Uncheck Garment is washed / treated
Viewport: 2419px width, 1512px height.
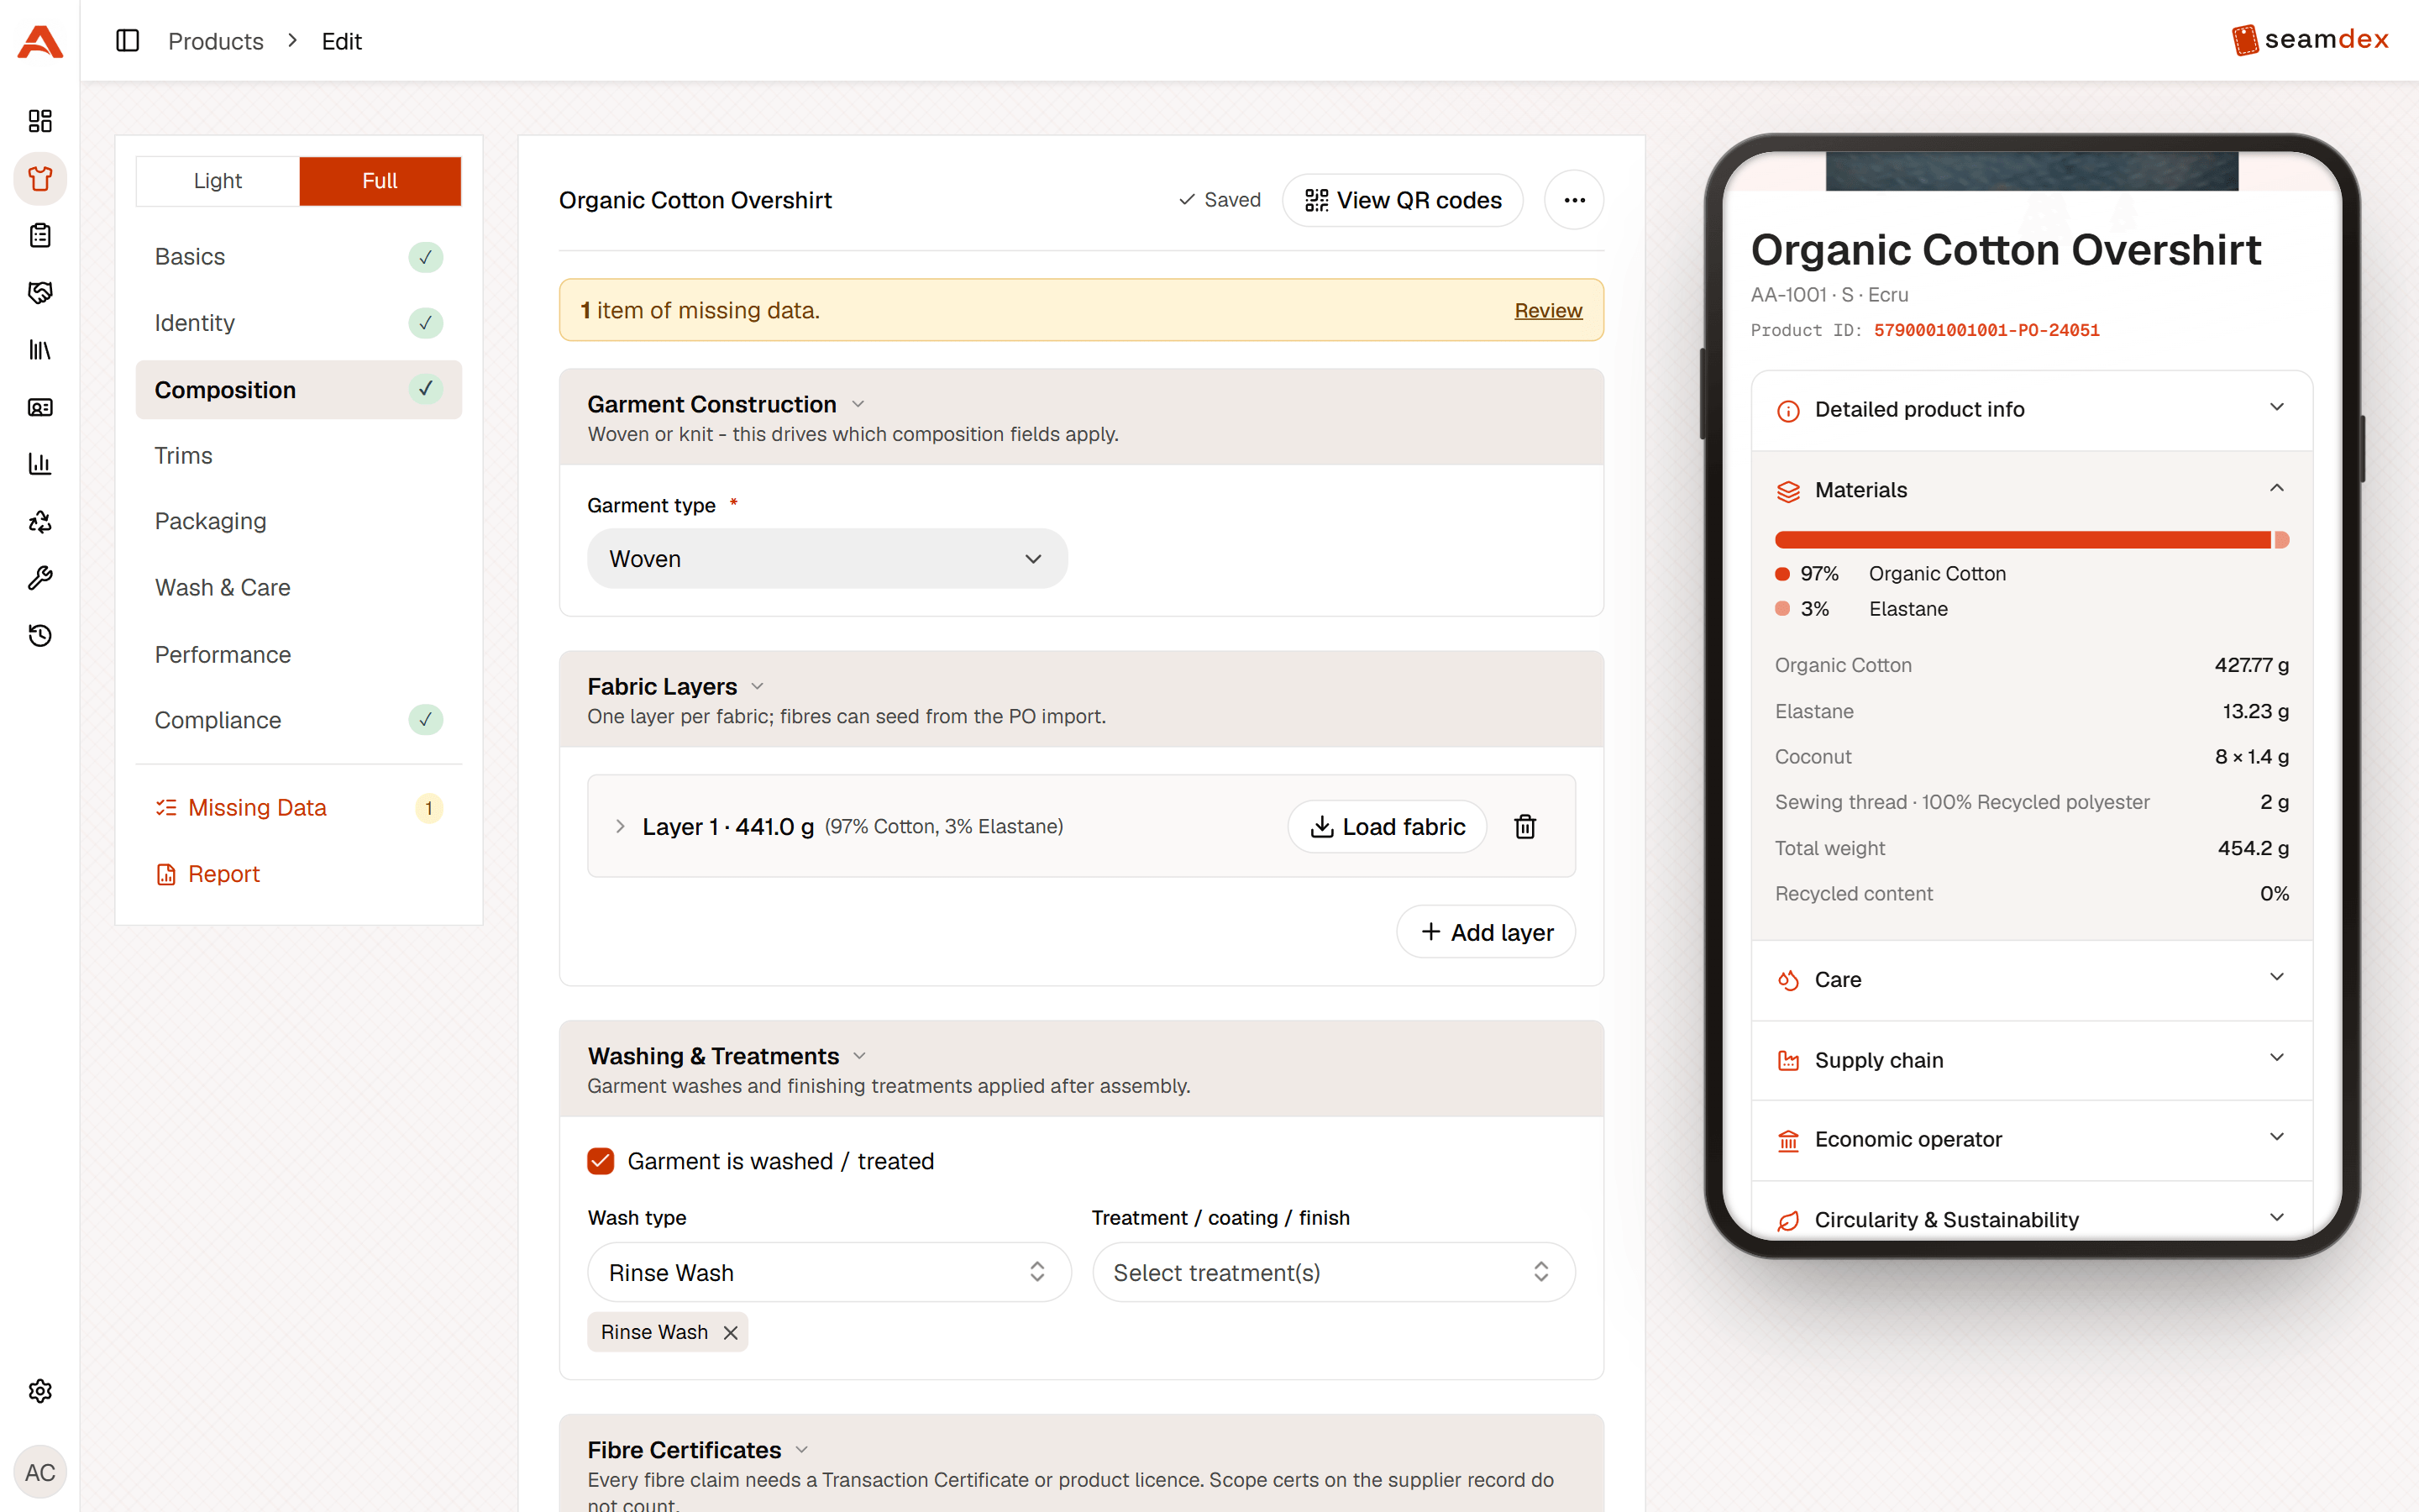click(601, 1161)
